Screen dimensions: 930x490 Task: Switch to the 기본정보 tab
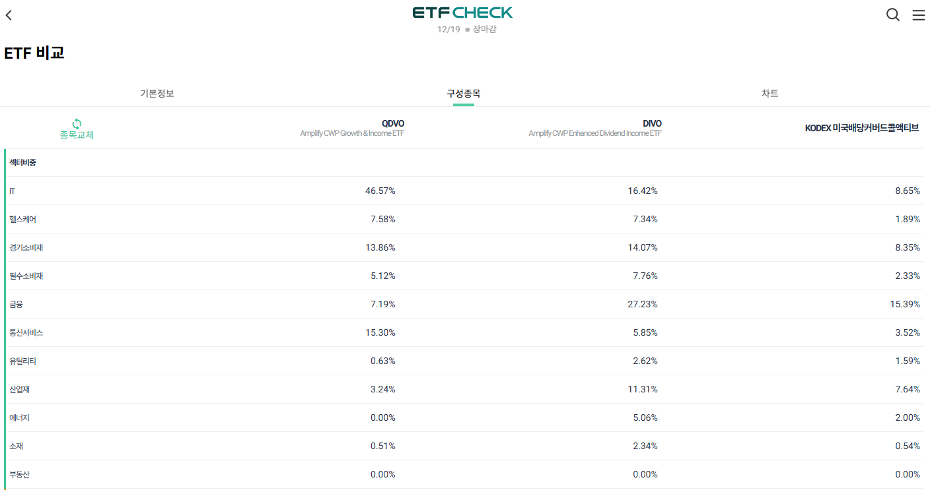pyautogui.click(x=157, y=94)
